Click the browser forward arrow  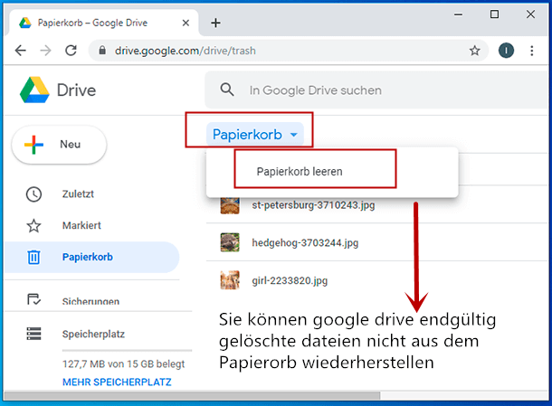click(x=46, y=51)
